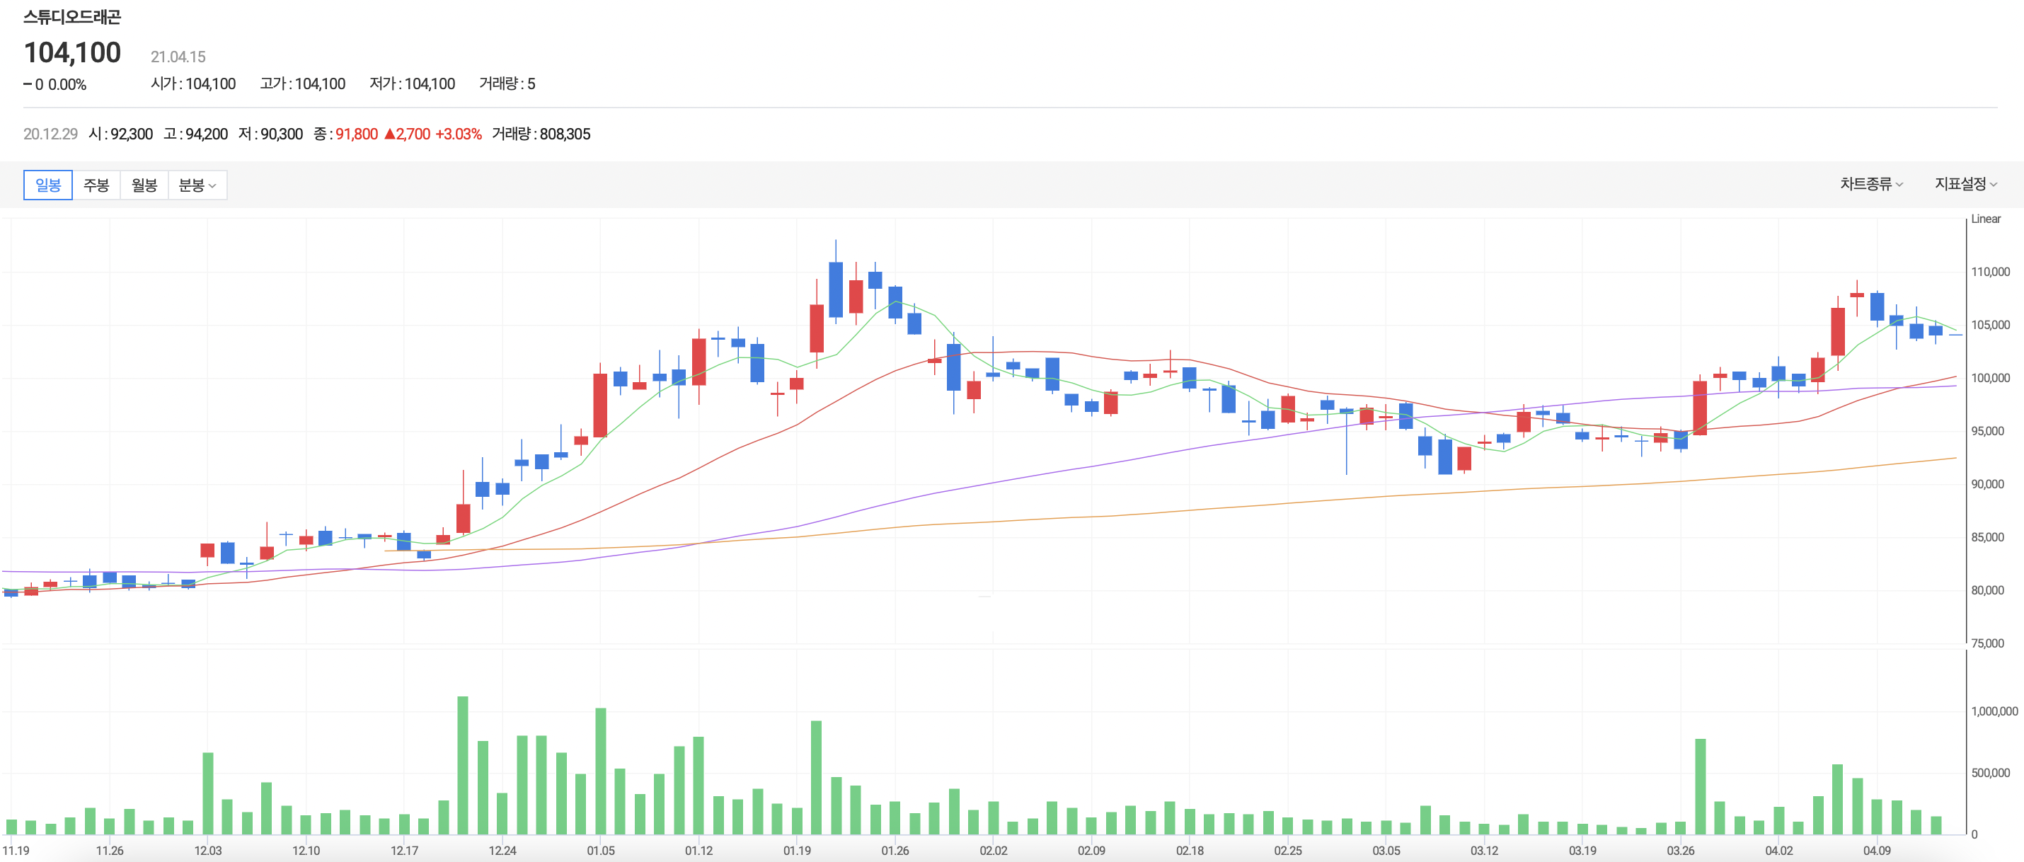Select the 일봉 daily chart tab
Screen dimensions: 2024x862
[x=48, y=185]
